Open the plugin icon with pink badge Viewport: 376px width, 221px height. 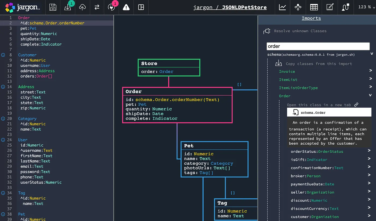(112, 7)
